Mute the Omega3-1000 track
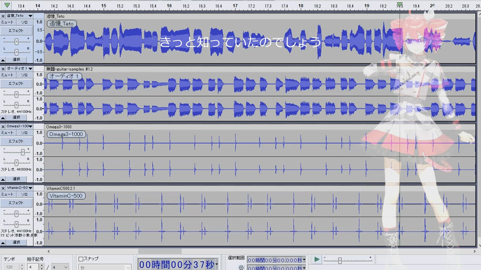Viewport: 481px width, 270px height. click(x=8, y=133)
